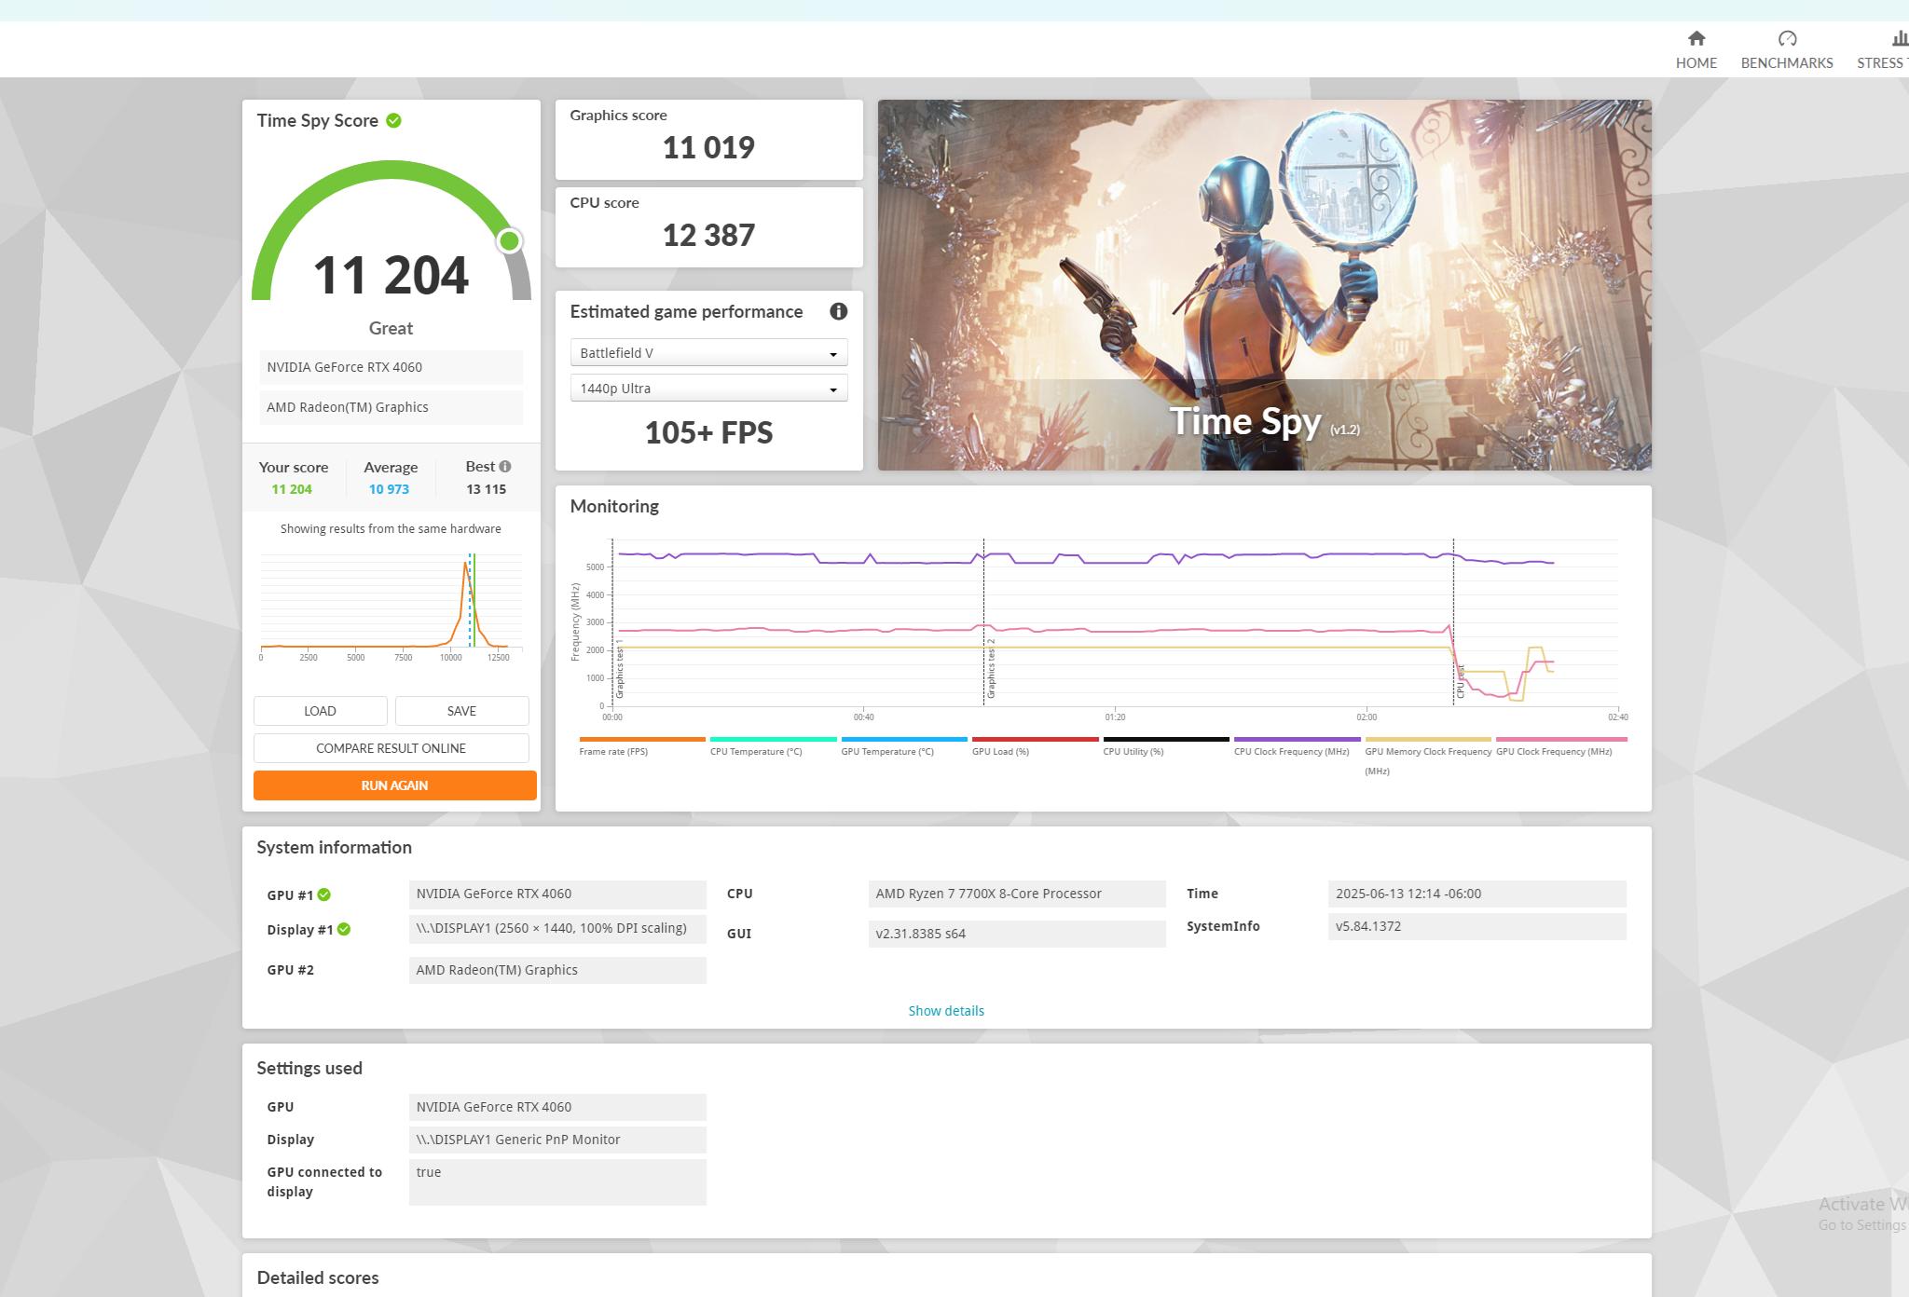Open the 1440p Ultra resolution dropdown

pyautogui.click(x=708, y=389)
